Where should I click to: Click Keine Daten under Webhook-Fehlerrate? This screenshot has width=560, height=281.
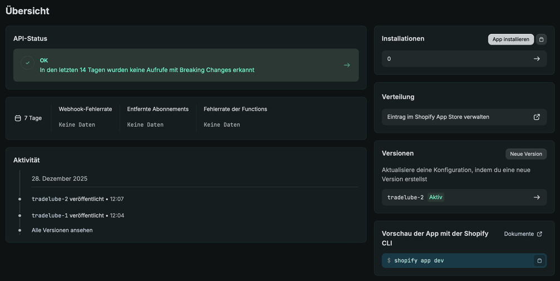click(x=77, y=125)
